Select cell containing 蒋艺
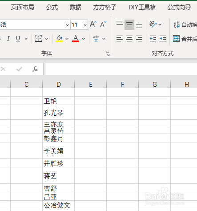The height and width of the screenshot is (211, 197). pos(59,175)
